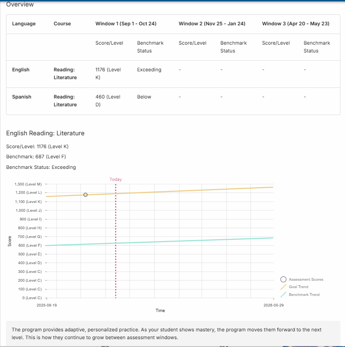Click the Course column header
The height and width of the screenshot is (347, 345).
tap(62, 23)
